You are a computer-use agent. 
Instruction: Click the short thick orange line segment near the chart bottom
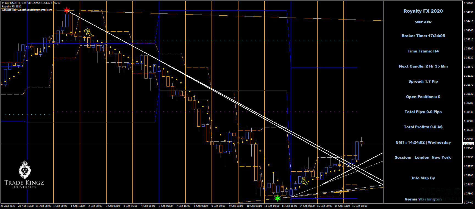[341, 191]
